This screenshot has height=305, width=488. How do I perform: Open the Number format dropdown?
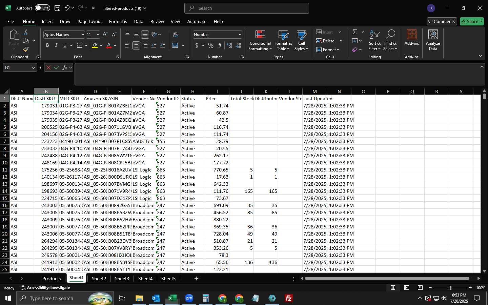[240, 35]
